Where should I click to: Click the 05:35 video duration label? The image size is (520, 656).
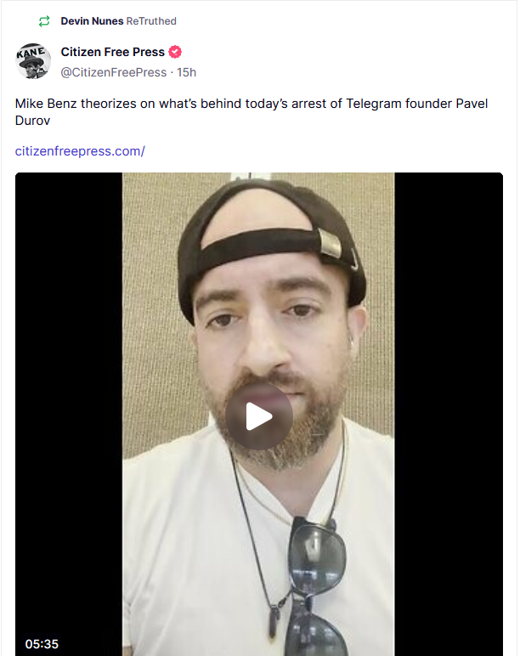pos(42,644)
